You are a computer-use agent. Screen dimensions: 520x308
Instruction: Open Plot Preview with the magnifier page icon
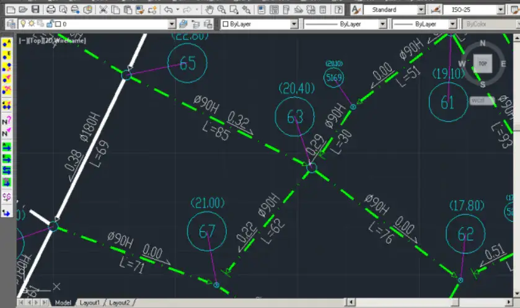(63, 10)
